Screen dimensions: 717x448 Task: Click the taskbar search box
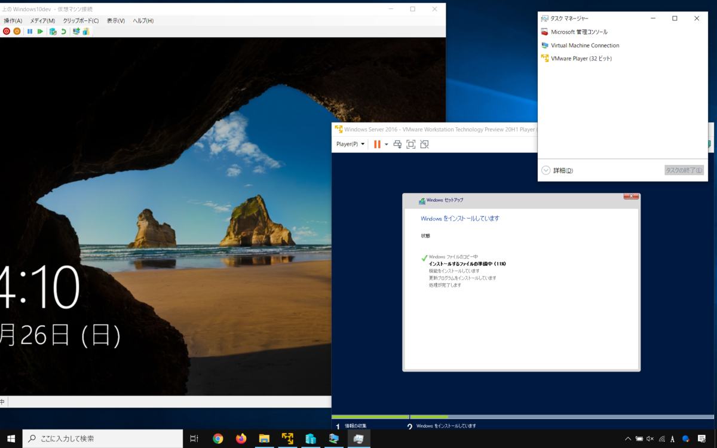point(103,438)
